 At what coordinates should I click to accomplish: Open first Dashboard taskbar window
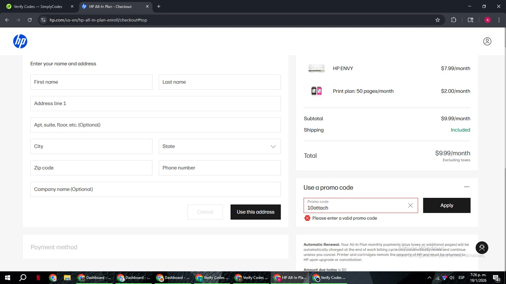click(94, 278)
